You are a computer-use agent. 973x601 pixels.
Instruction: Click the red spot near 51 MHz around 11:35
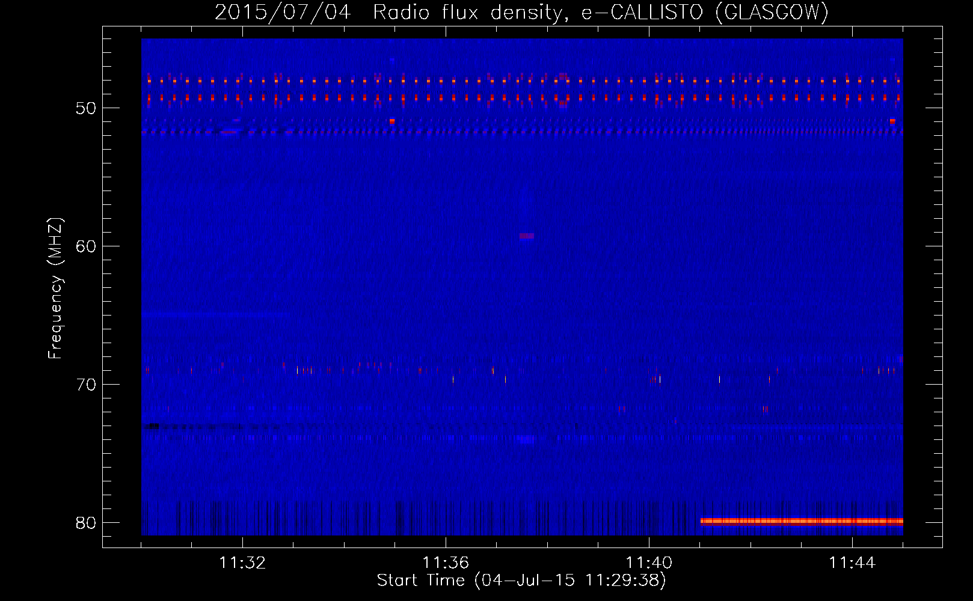click(x=392, y=121)
